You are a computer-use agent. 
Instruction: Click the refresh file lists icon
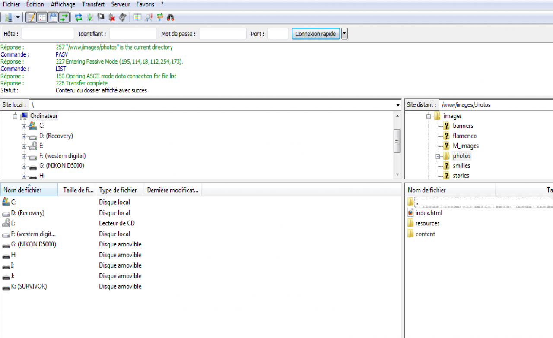(x=78, y=17)
